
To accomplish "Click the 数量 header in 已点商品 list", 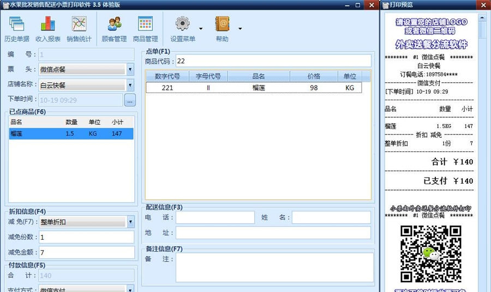I will coord(71,122).
